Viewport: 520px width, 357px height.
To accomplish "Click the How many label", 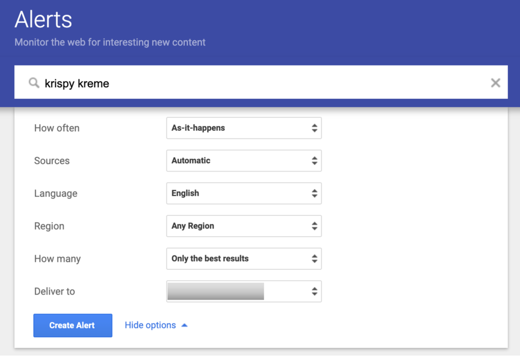I will (57, 259).
